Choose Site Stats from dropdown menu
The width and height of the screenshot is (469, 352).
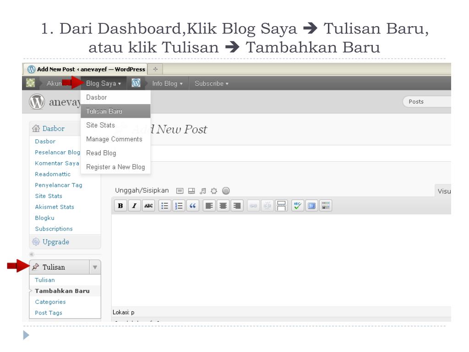115,125
